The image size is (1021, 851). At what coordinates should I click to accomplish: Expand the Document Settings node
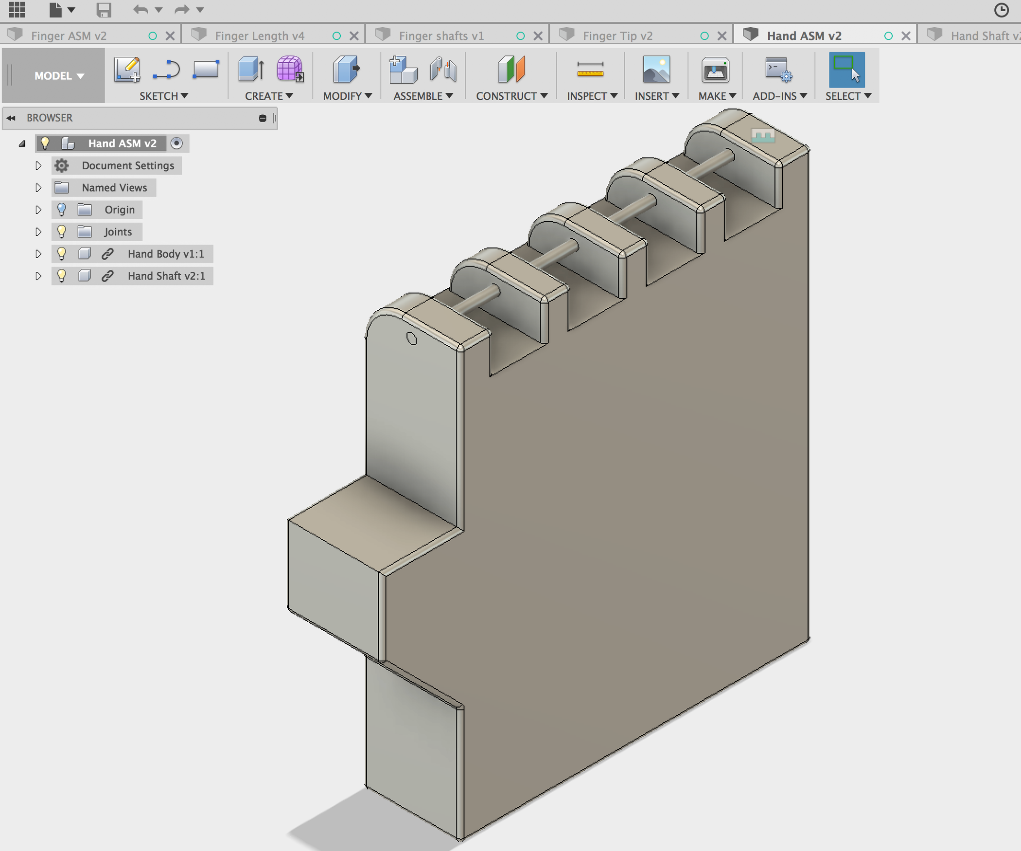click(x=39, y=165)
